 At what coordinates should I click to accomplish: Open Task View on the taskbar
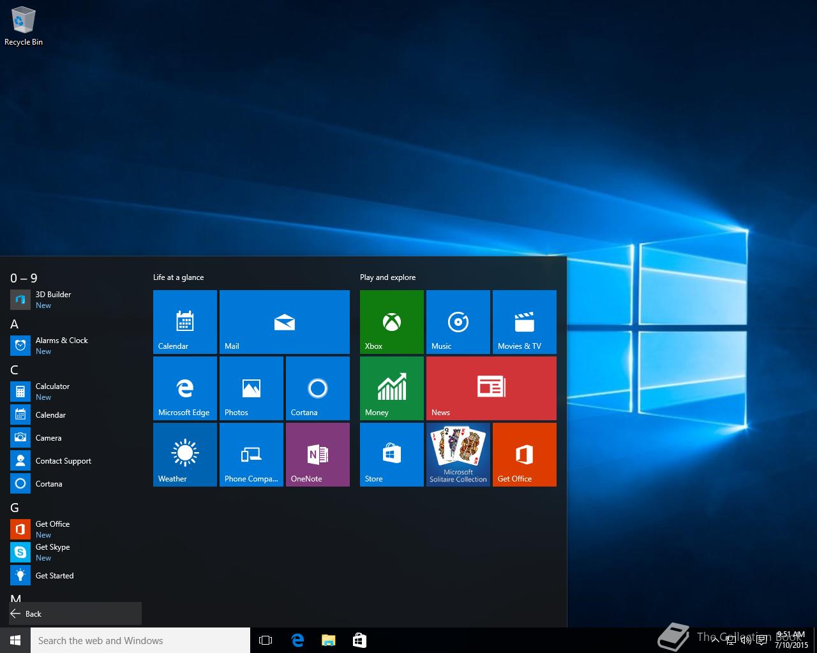coord(266,640)
